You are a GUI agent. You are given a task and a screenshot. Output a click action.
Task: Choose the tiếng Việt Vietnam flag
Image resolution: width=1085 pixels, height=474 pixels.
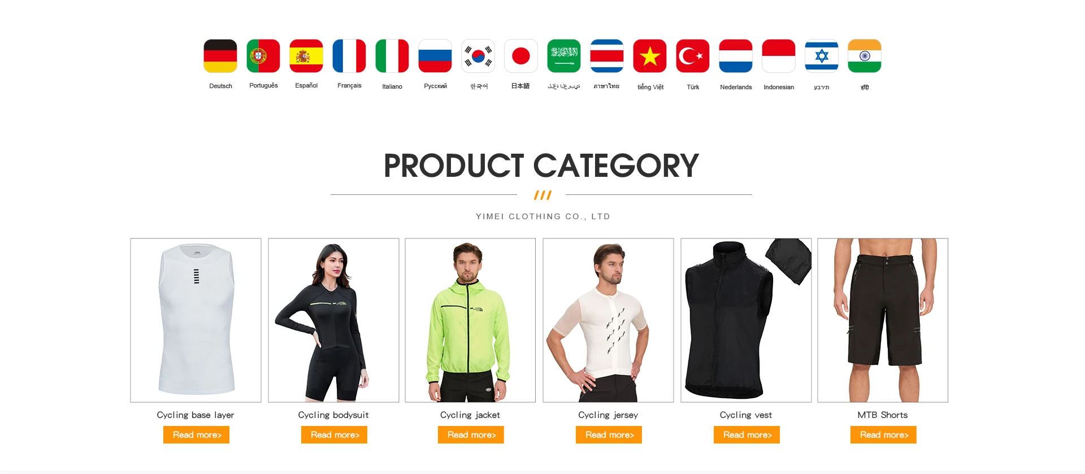650,56
